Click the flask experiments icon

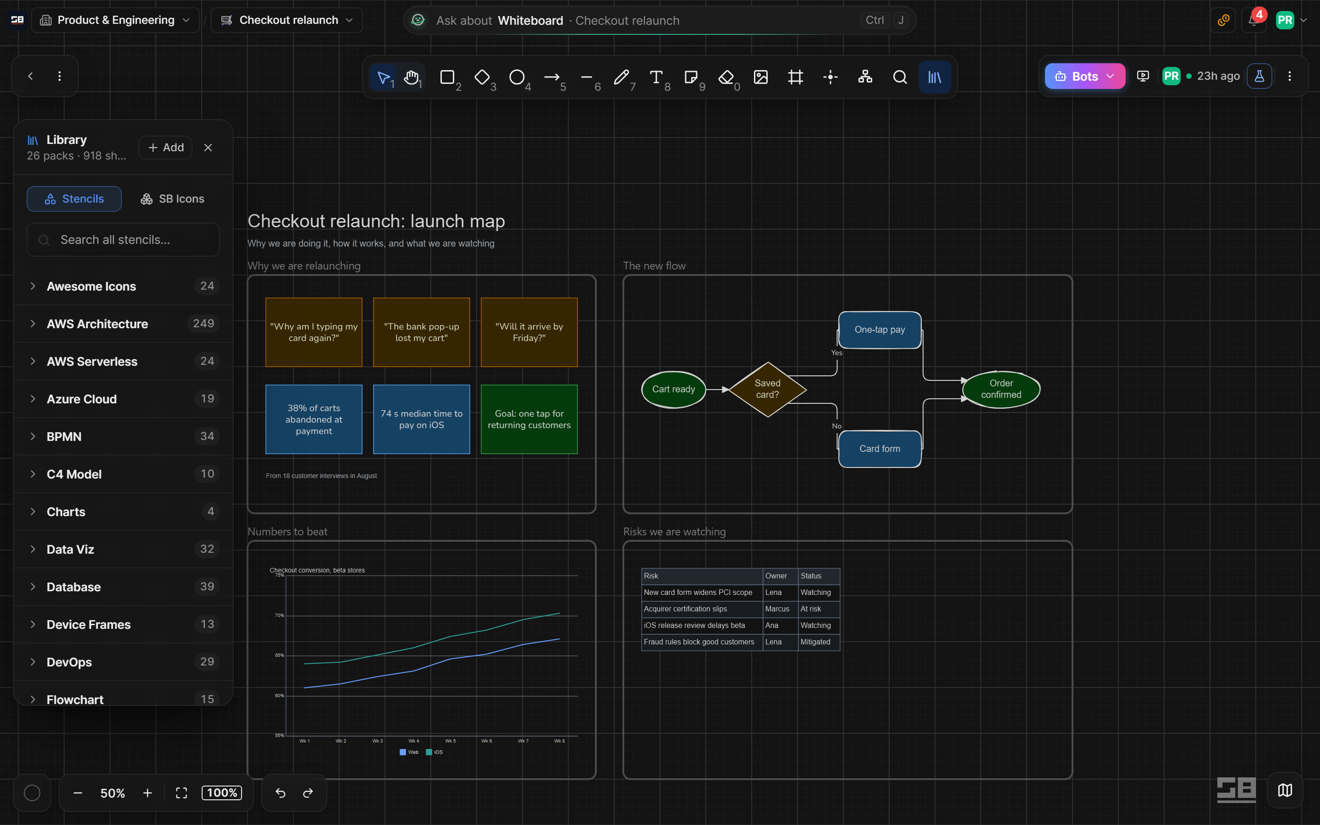(x=1259, y=77)
